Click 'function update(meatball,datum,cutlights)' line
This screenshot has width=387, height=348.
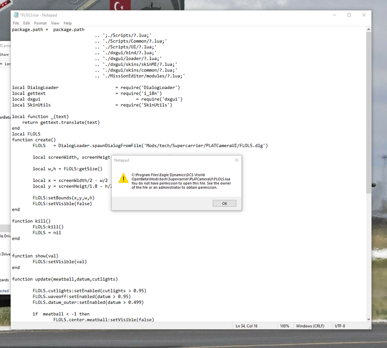[x=65, y=279]
